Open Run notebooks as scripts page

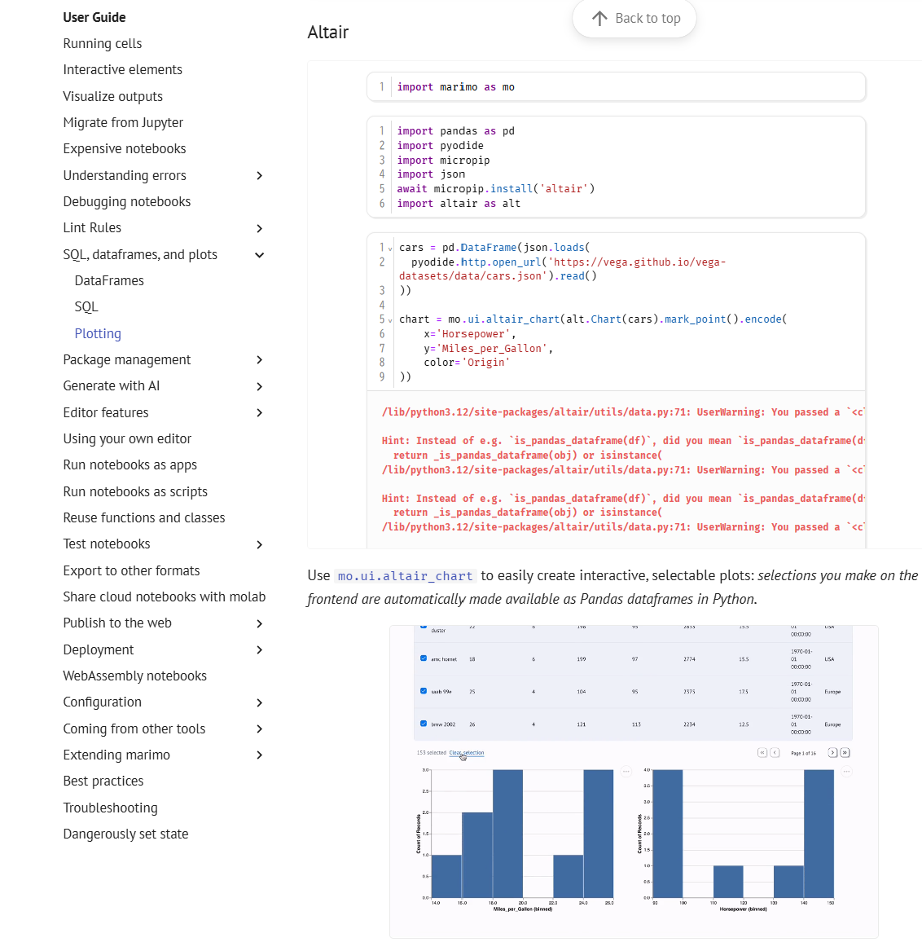(135, 492)
